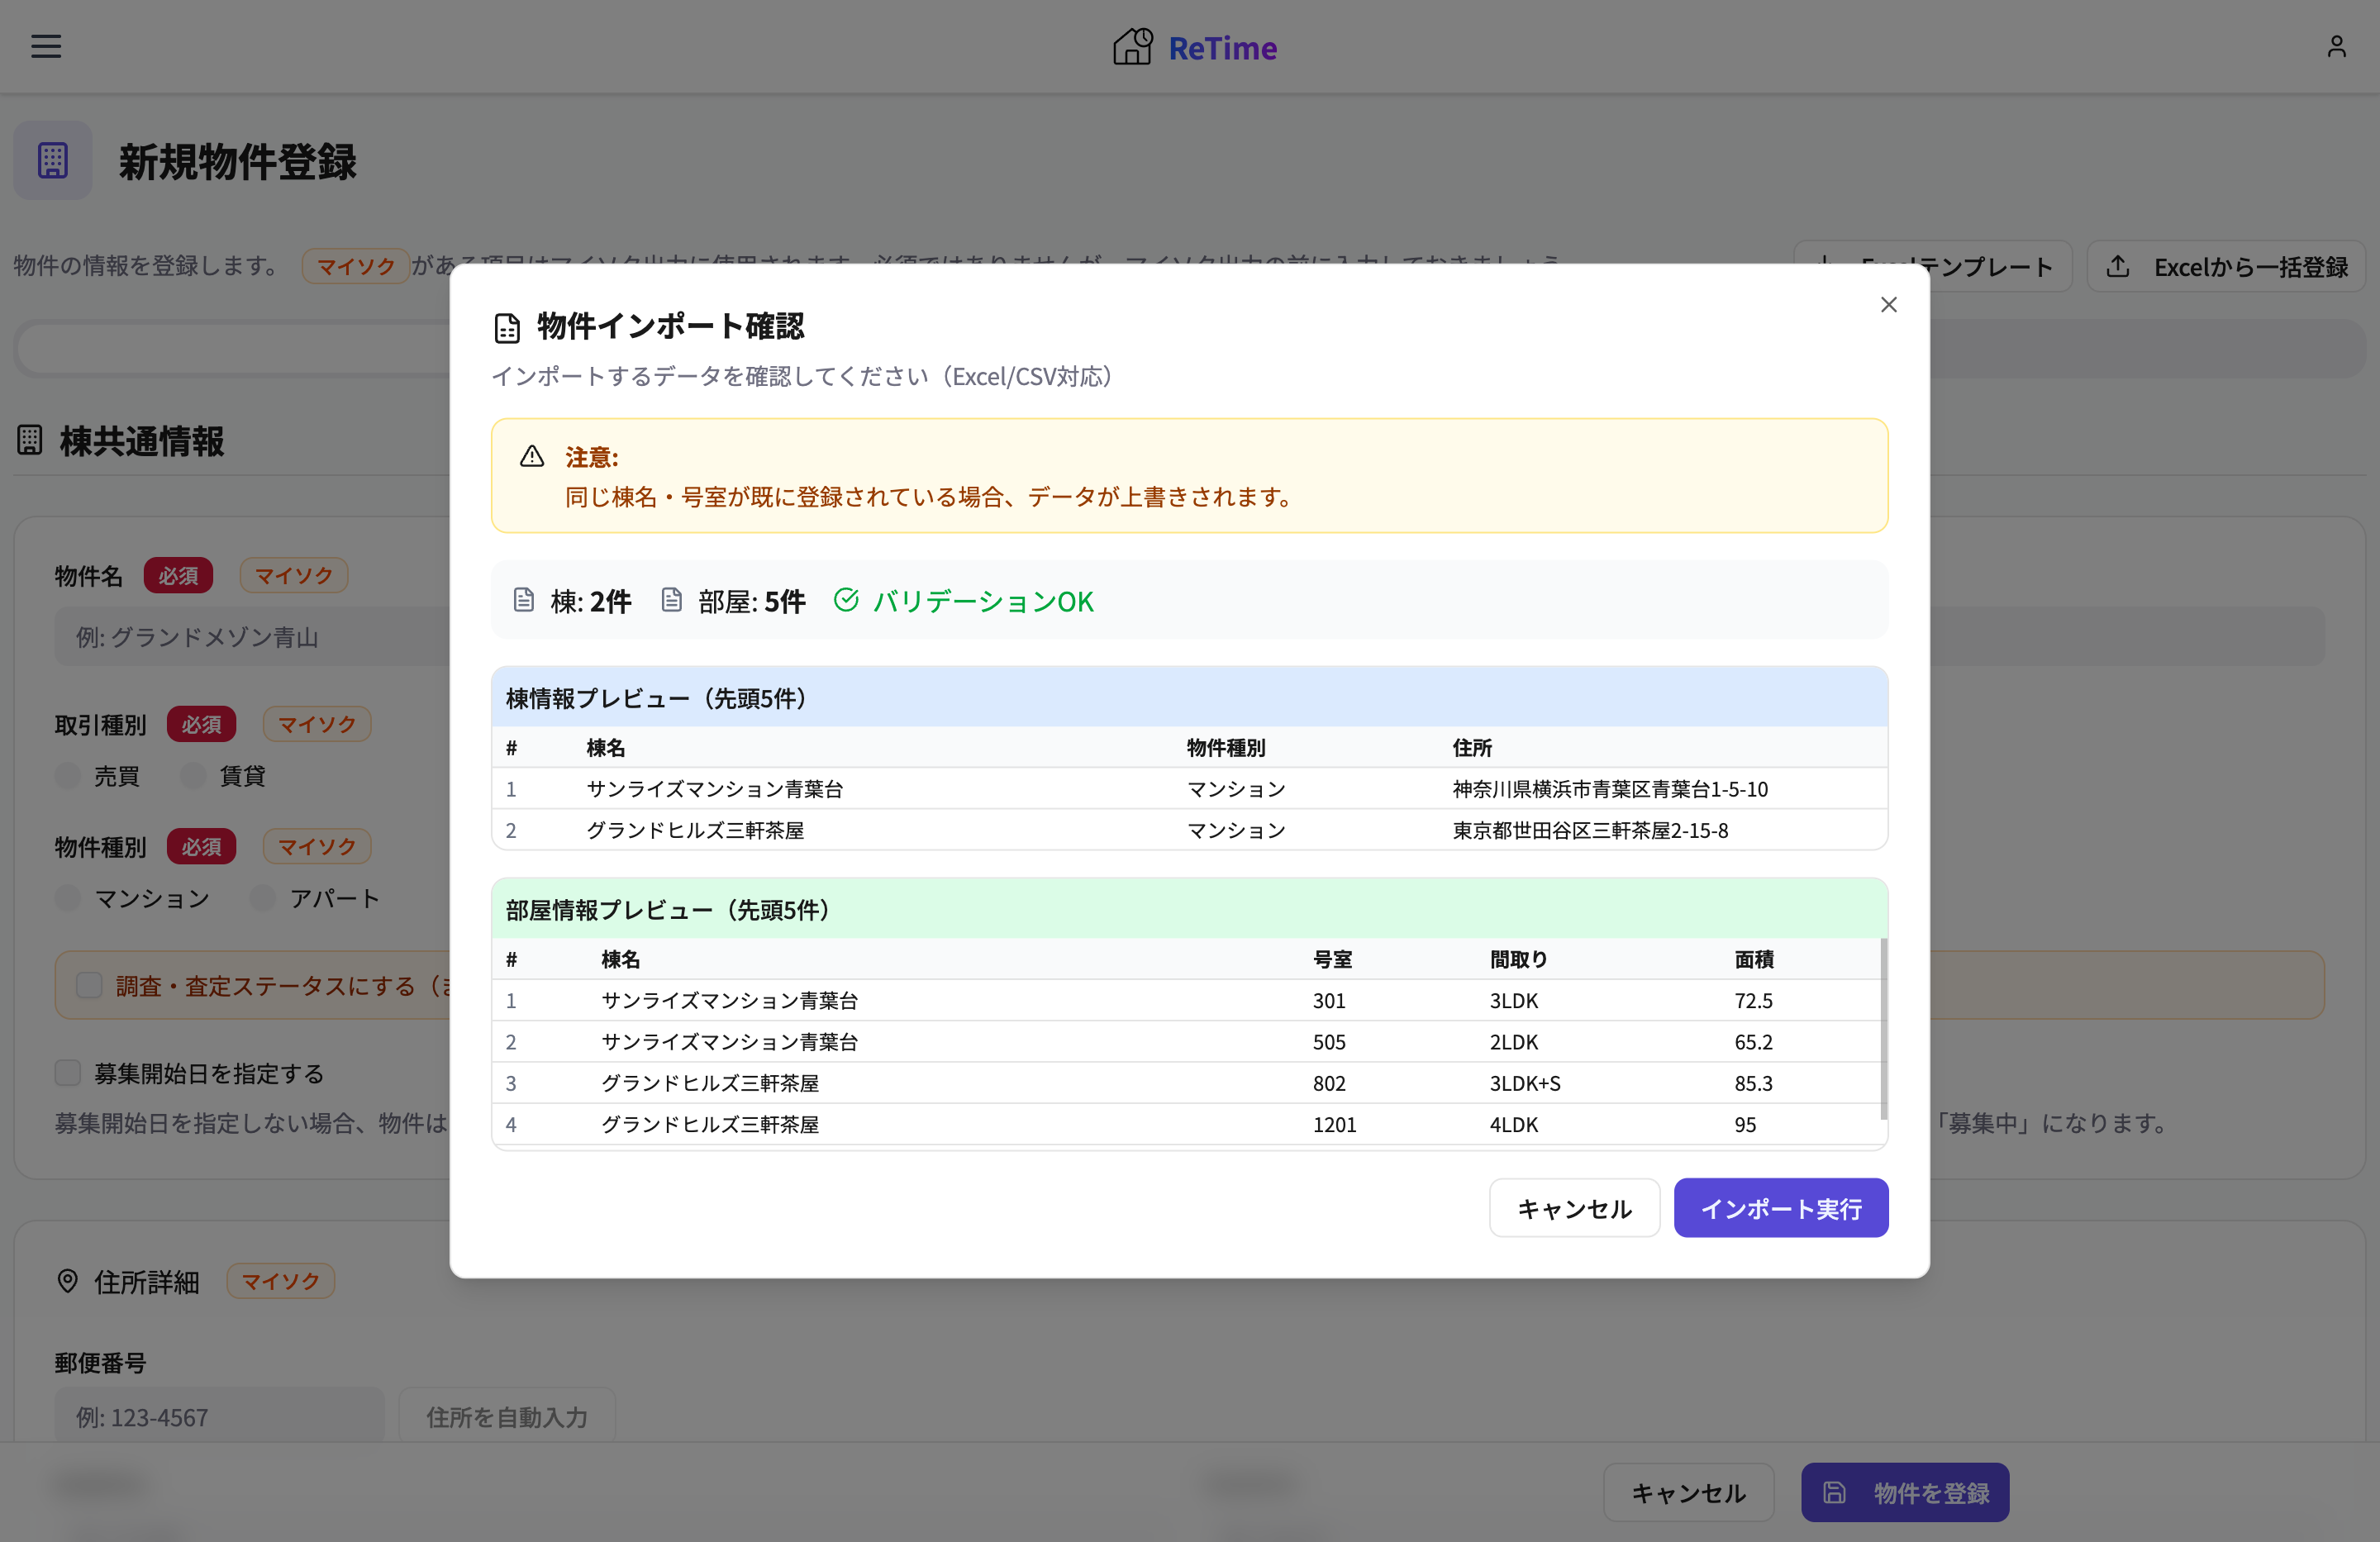This screenshot has height=1542, width=2380.
Task: Open the hamburger navigation menu
Action: [45, 46]
